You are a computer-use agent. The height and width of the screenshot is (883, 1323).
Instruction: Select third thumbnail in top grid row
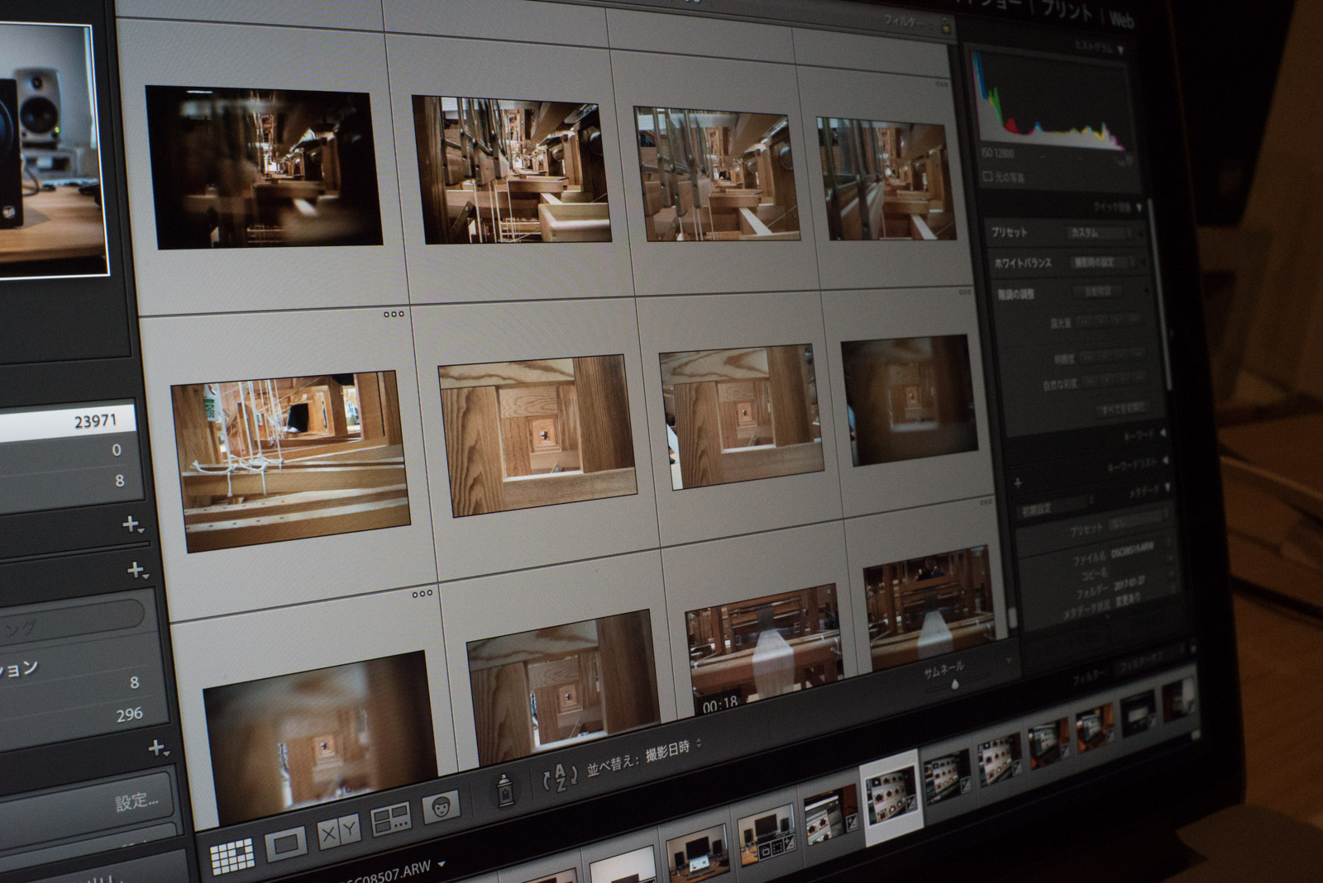coord(716,173)
